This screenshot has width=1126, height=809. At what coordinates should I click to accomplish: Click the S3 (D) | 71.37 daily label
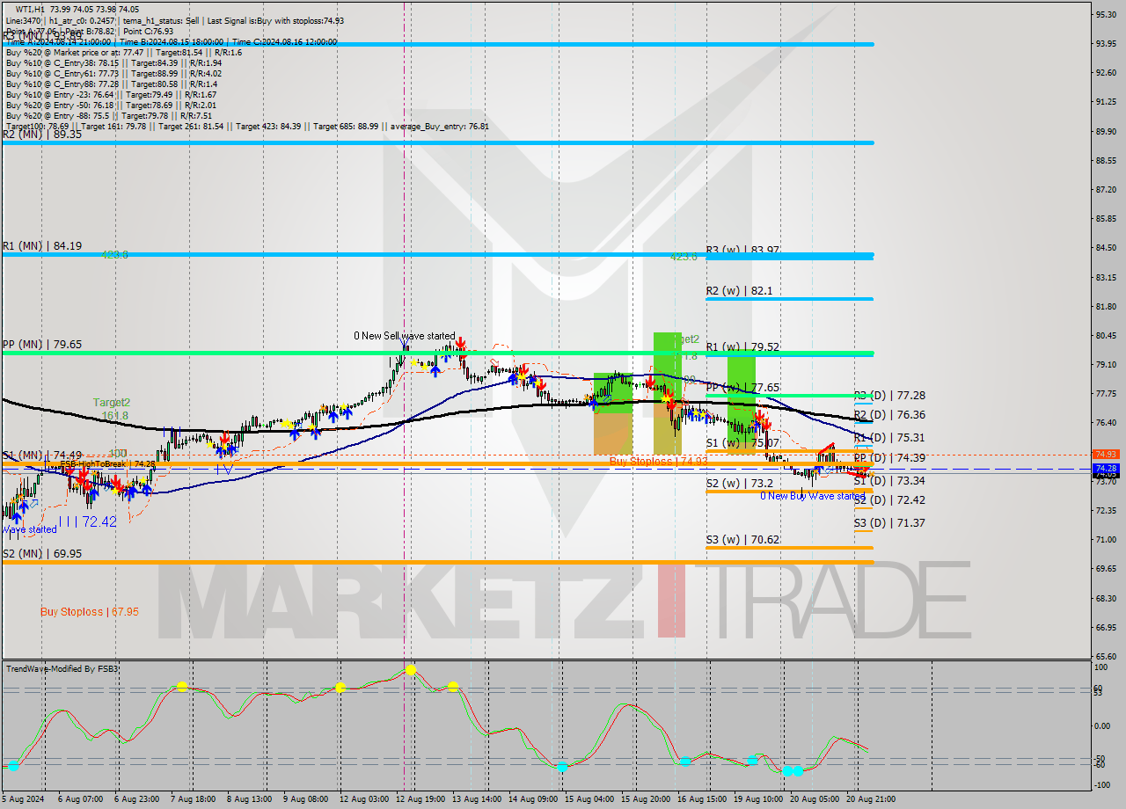[889, 523]
